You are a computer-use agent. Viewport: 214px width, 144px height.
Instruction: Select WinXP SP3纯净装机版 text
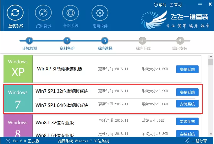click(60, 69)
